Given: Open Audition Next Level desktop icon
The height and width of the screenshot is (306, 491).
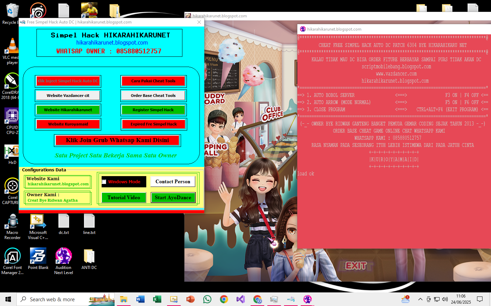Looking at the screenshot, I should pos(64,261).
